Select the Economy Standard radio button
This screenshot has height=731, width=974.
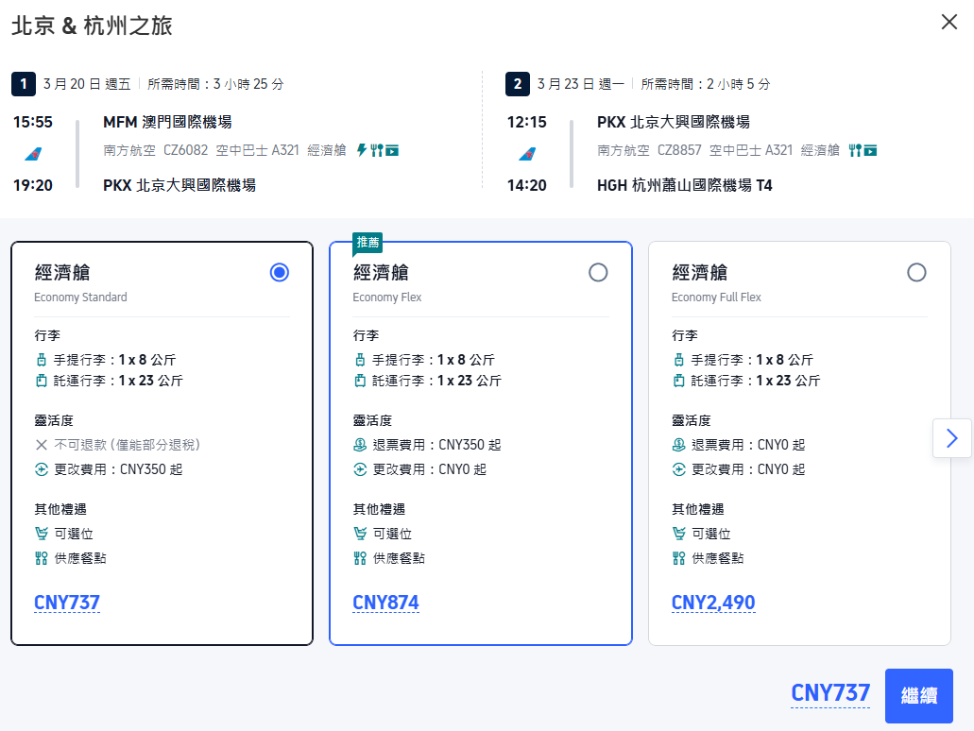pos(279,272)
